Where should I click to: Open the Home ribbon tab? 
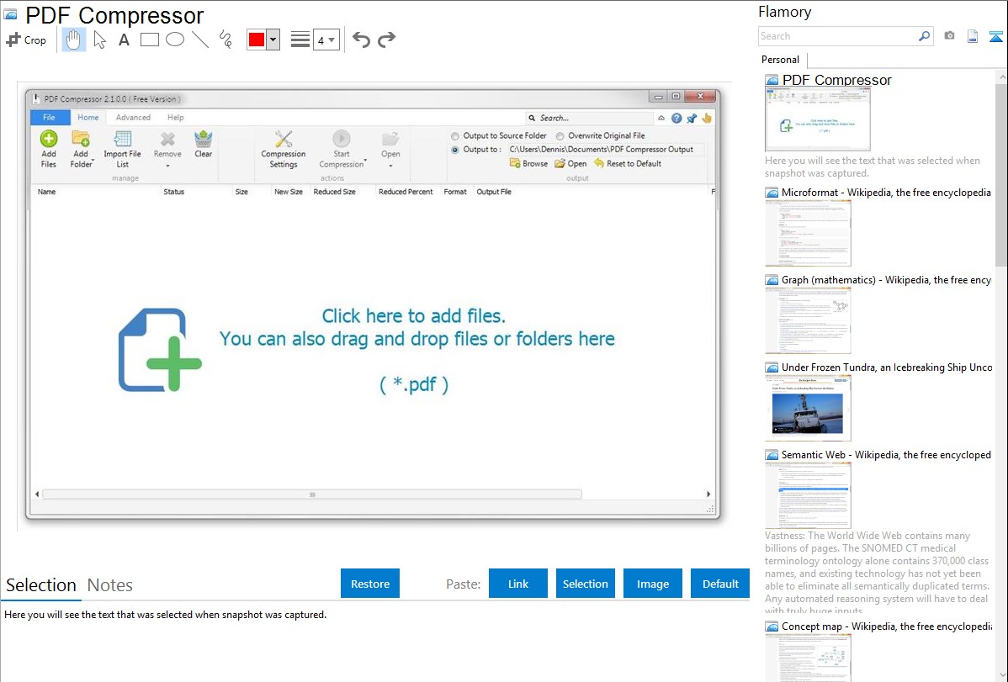coord(88,118)
